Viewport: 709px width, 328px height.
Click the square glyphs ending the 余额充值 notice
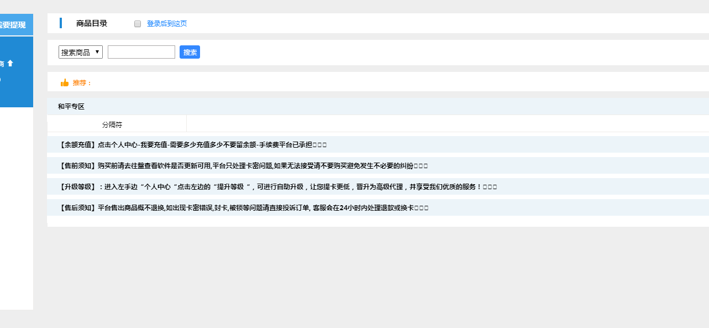pyautogui.click(x=320, y=145)
